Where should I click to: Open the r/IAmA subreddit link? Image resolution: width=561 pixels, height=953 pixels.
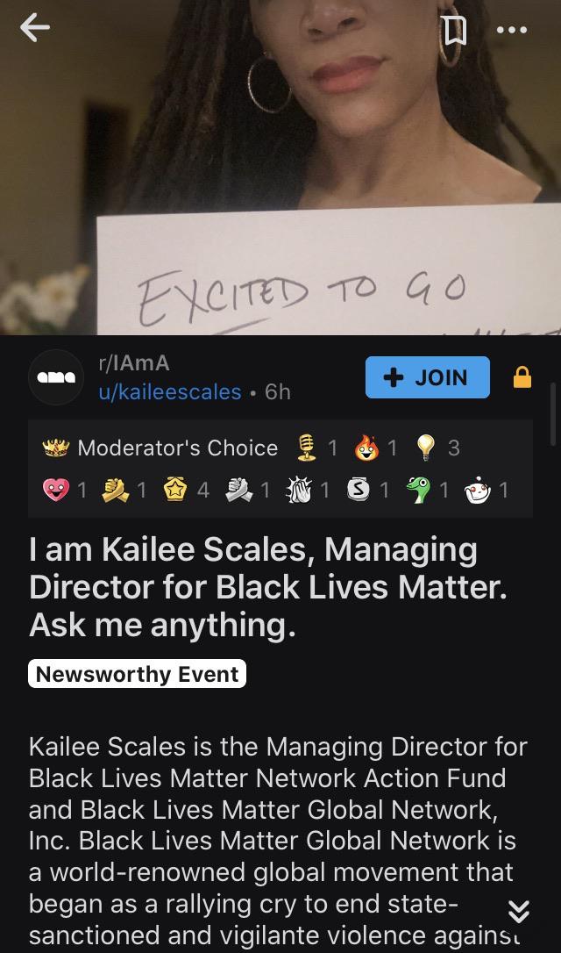(133, 363)
